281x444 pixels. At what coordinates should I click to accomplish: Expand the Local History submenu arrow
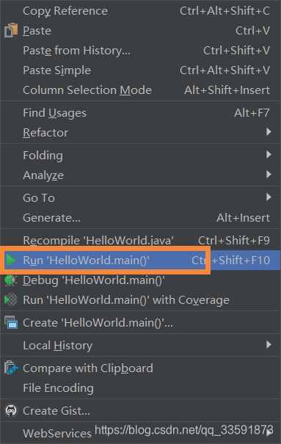click(x=269, y=345)
